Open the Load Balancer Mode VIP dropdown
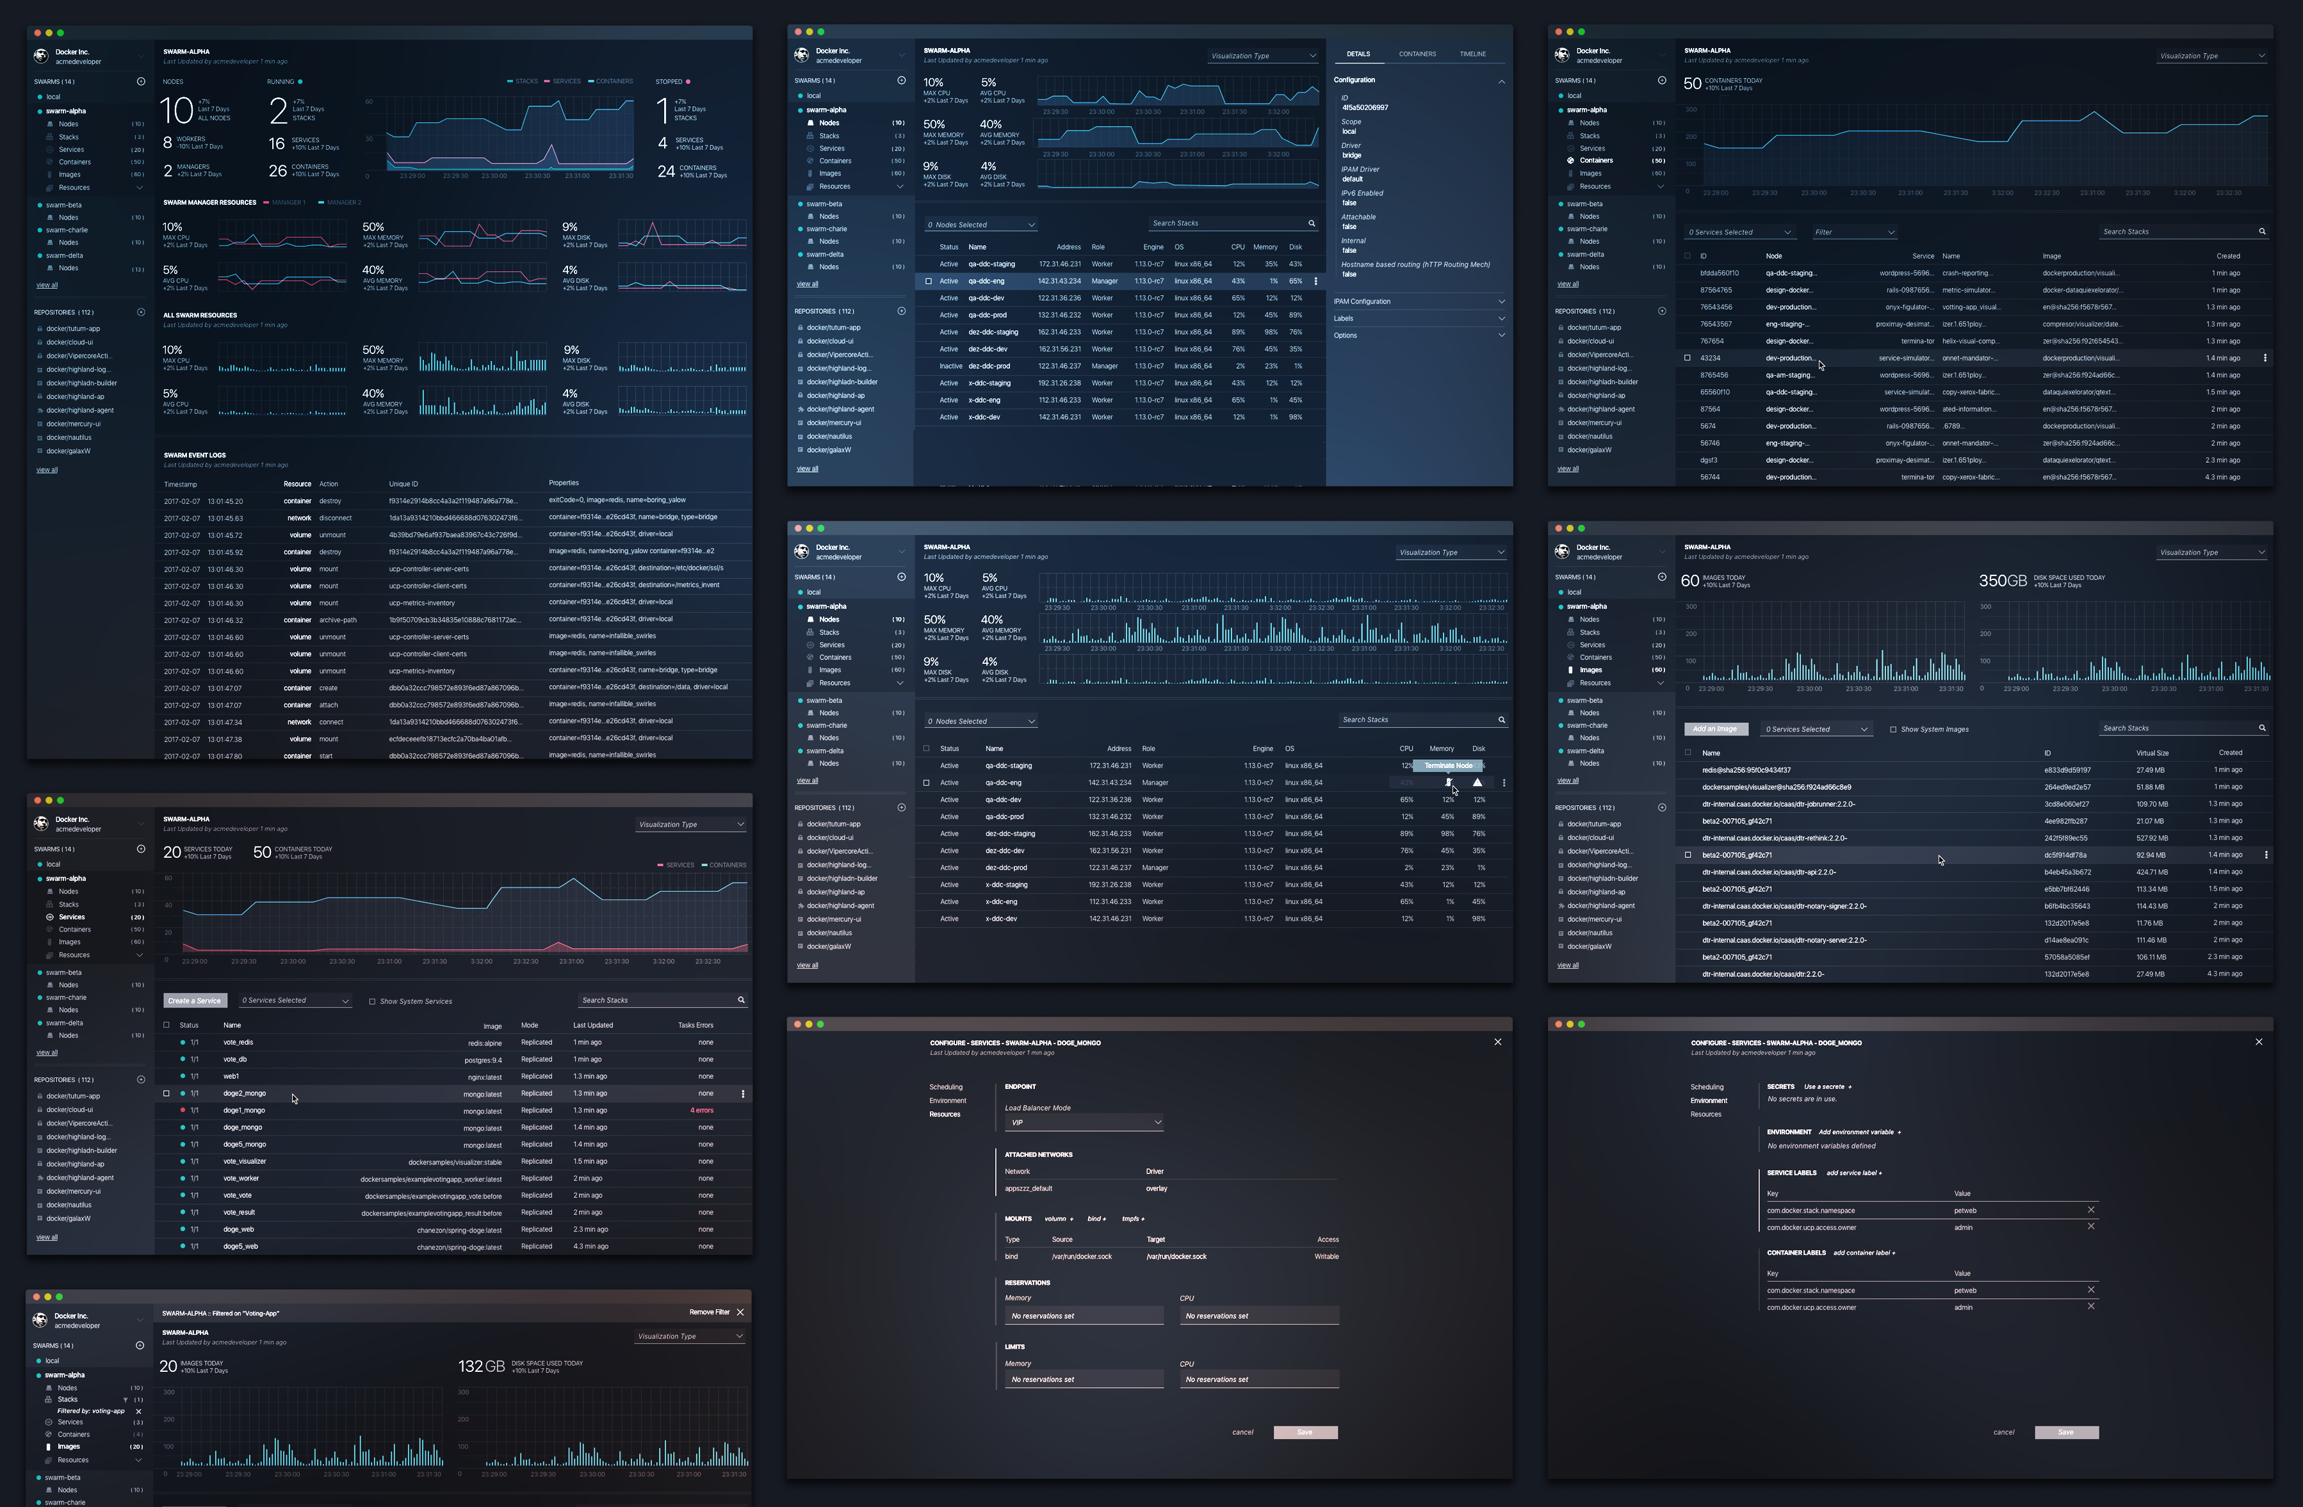This screenshot has width=2303, height=1507. (x=1084, y=1123)
